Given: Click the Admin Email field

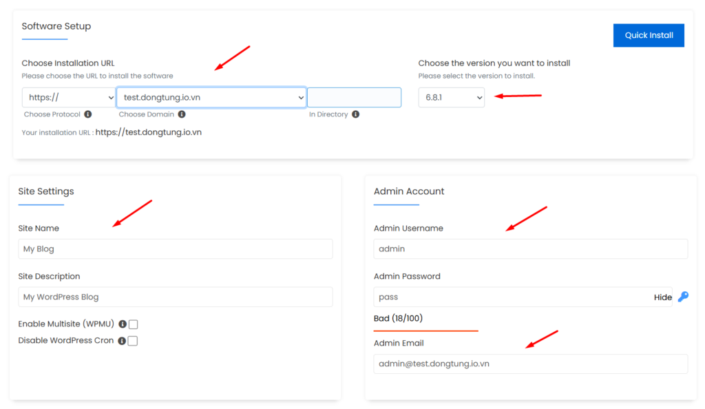Looking at the screenshot, I should 531,364.
